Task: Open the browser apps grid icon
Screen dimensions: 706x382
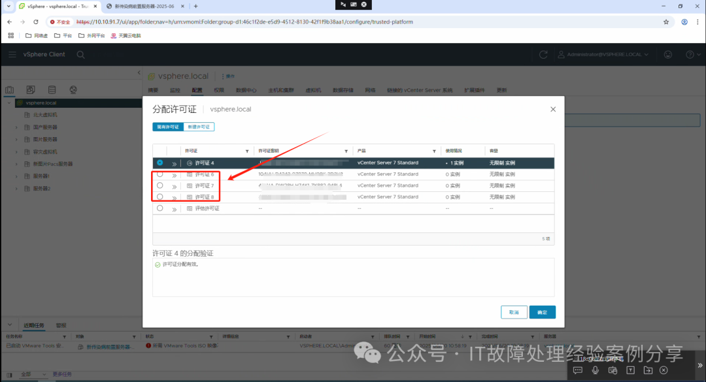Action: [11, 35]
